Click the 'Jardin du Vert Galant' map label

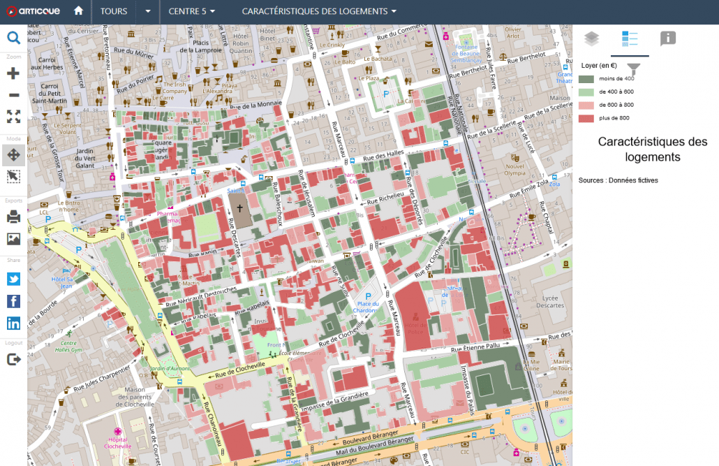[85, 159]
